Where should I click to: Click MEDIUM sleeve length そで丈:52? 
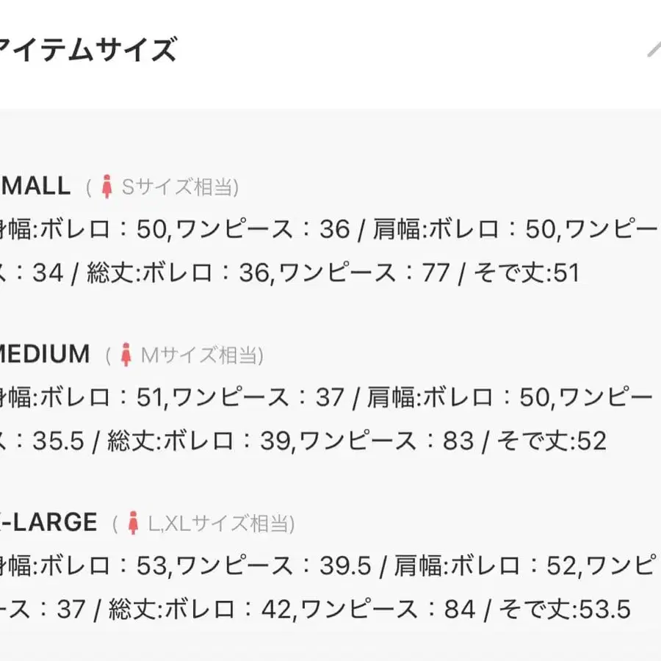552,441
